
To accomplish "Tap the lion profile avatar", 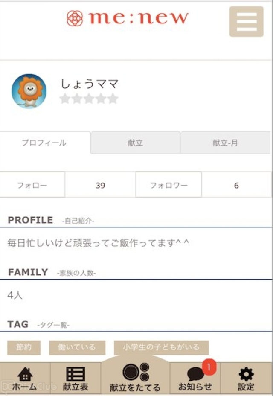I will 29,91.
